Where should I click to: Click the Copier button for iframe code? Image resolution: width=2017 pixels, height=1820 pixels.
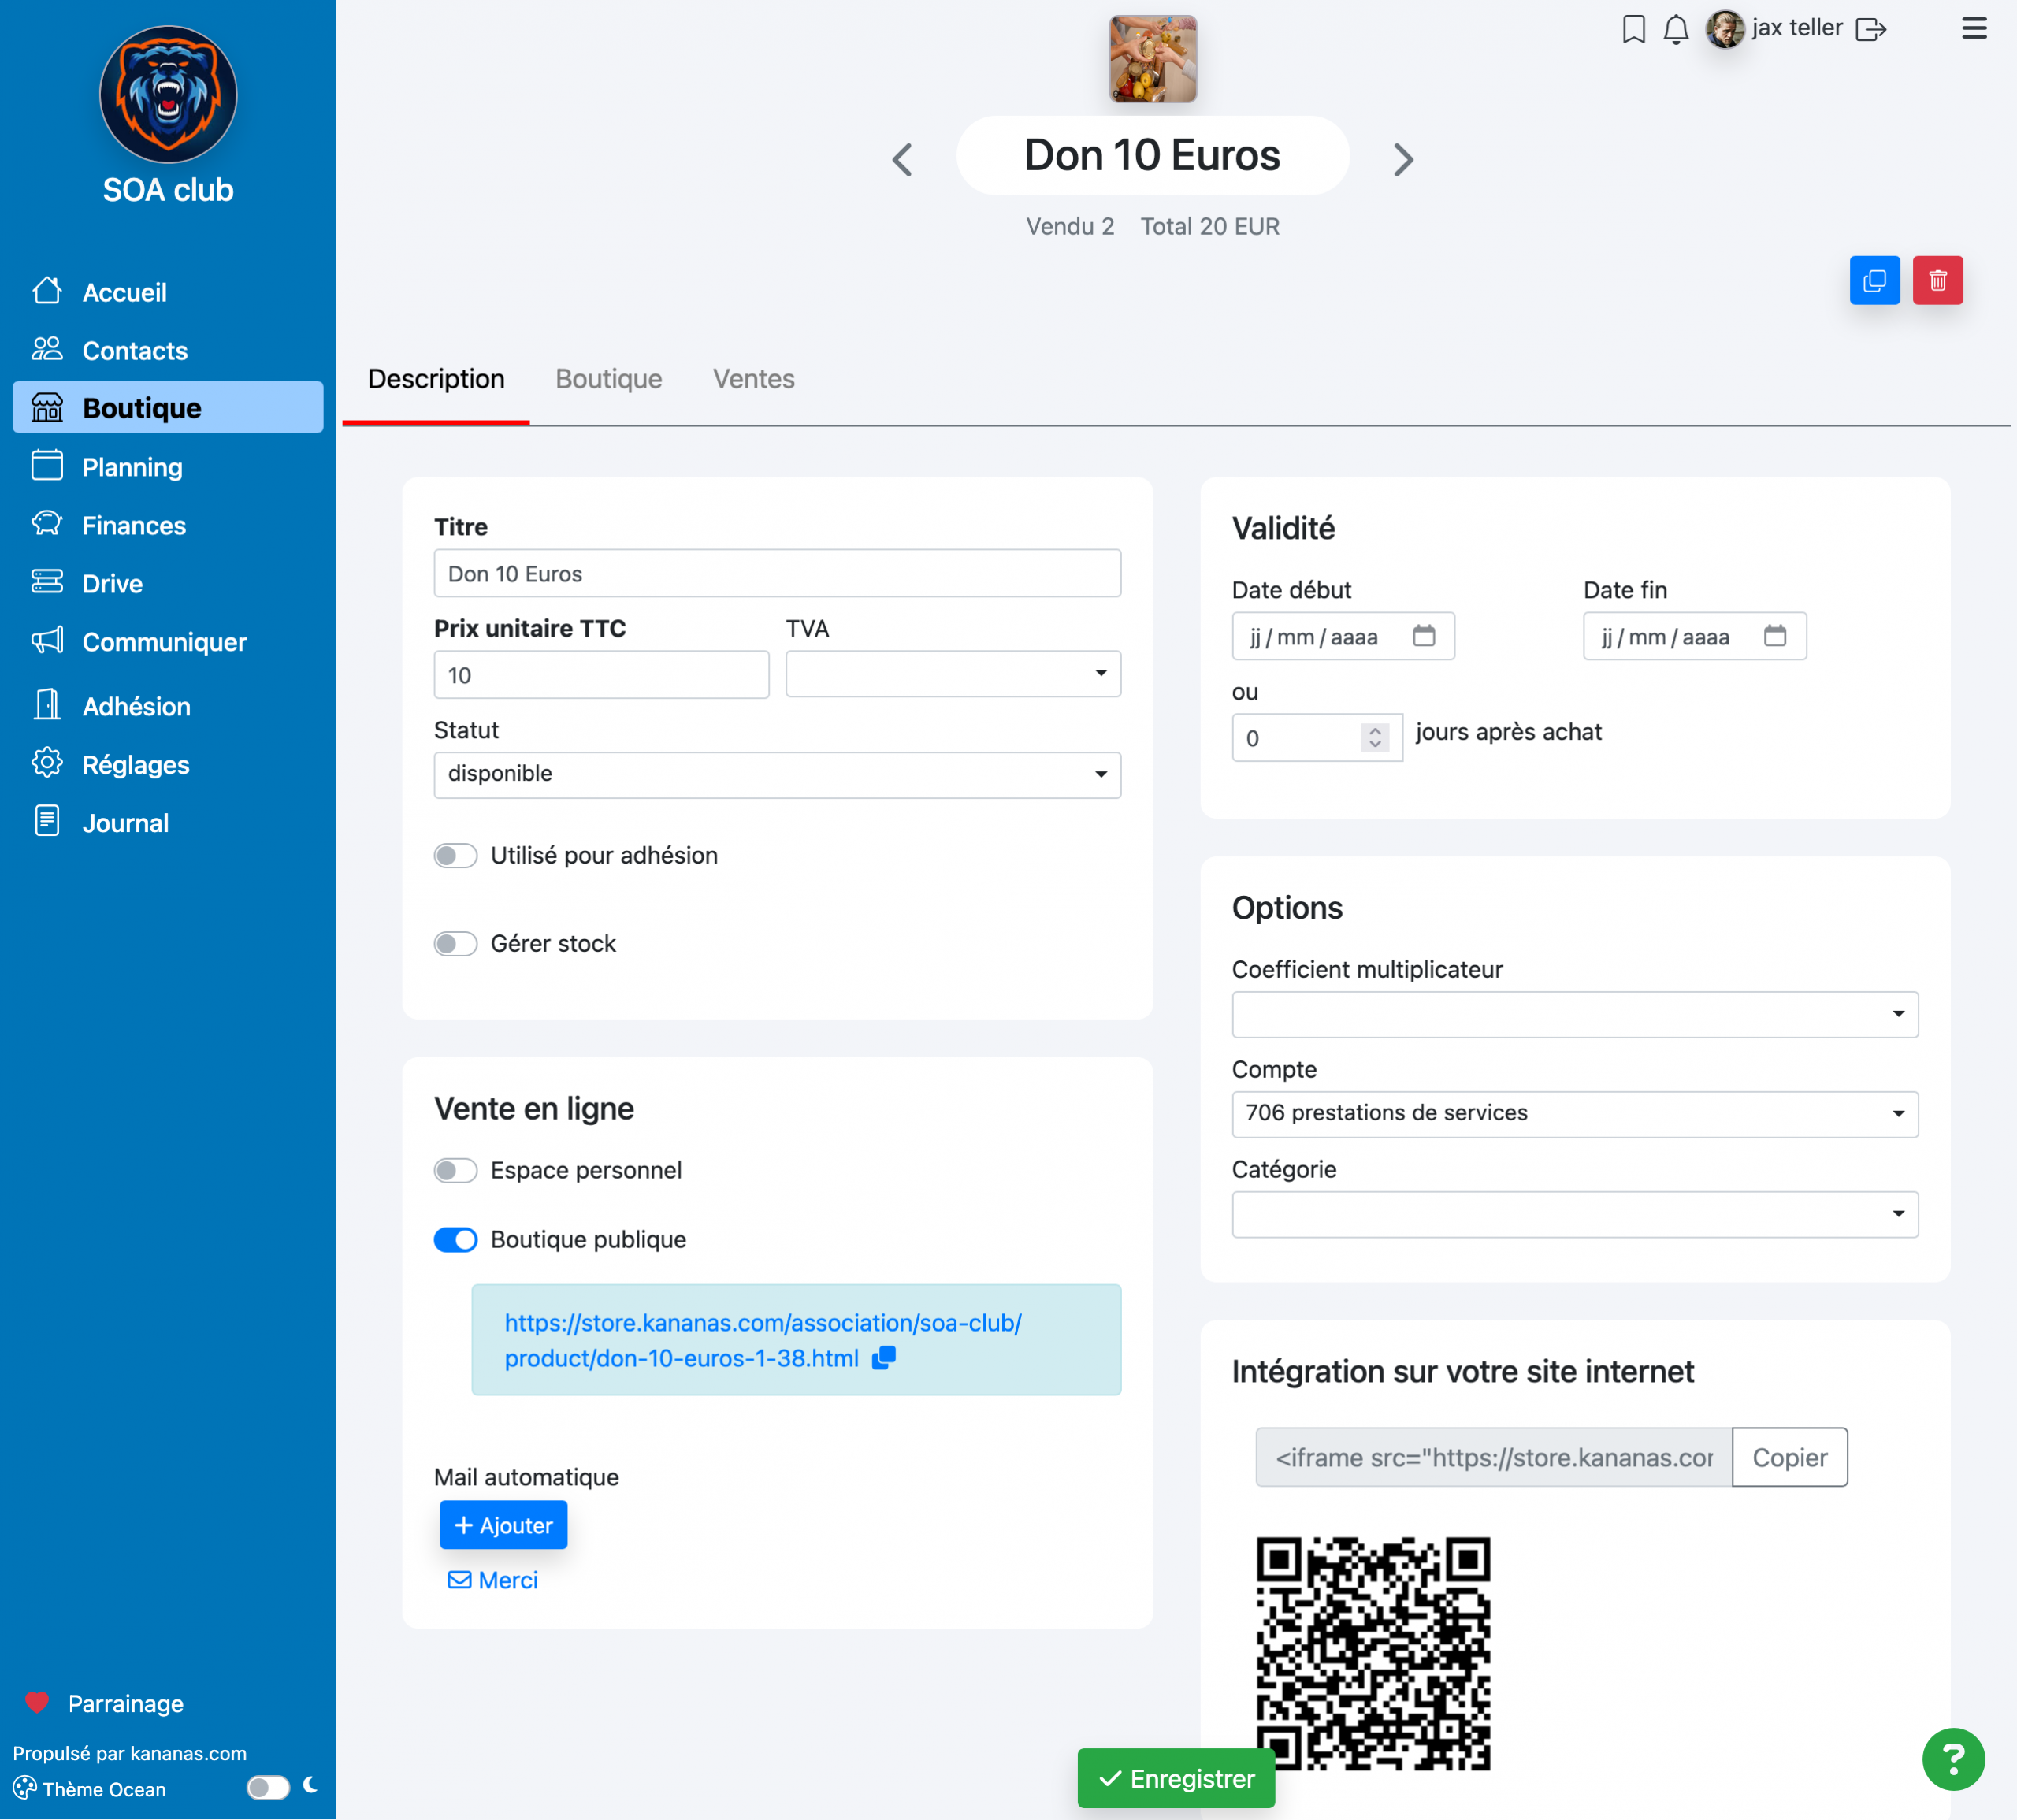(1789, 1458)
